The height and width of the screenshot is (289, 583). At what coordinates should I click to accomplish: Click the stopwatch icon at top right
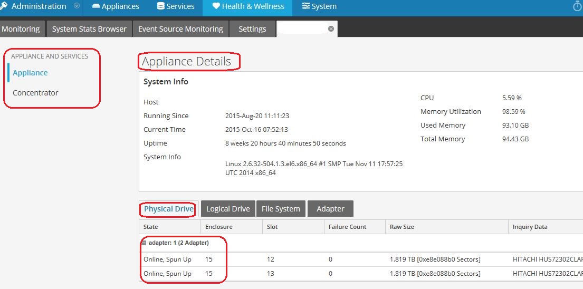click(578, 6)
